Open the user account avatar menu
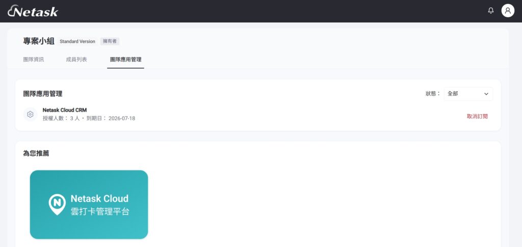522x247 pixels. coord(508,11)
